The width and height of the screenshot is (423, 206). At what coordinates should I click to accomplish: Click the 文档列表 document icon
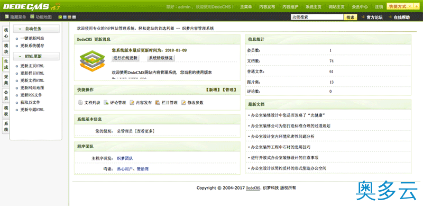click(80, 103)
